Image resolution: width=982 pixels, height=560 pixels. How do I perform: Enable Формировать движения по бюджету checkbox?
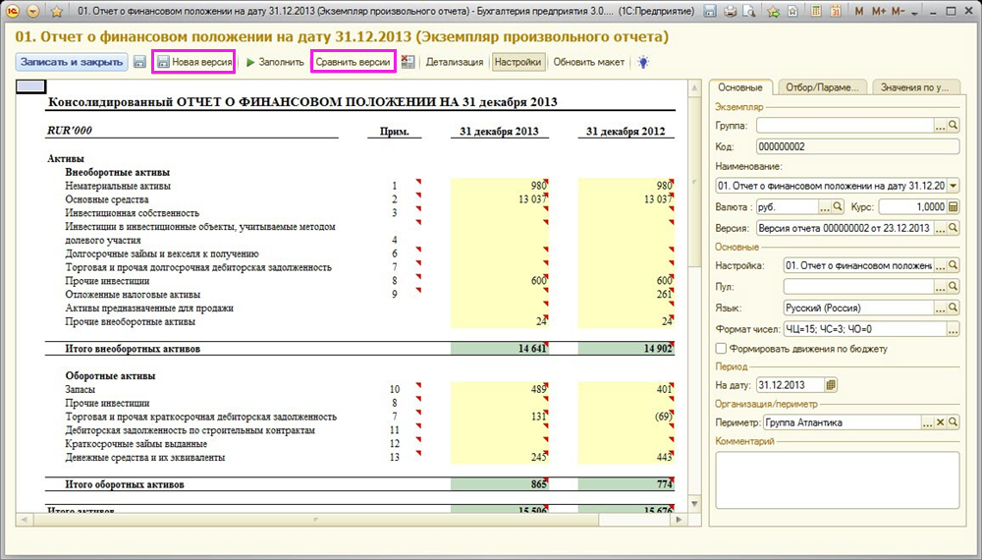point(722,349)
